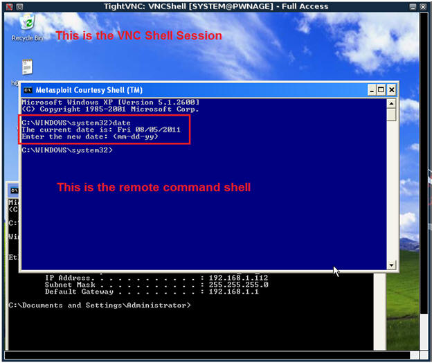Image resolution: width=432 pixels, height=363 pixels.
Task: Click the Metasploit Courtesy Shell title bar text
Action: click(89, 90)
